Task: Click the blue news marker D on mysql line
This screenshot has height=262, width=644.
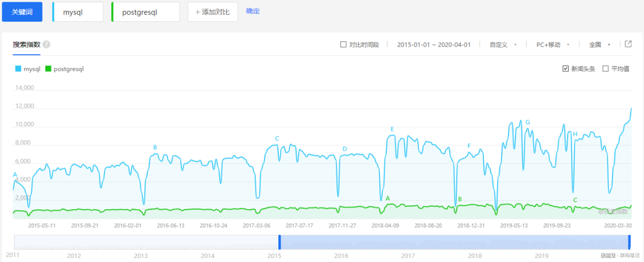Action: (344, 149)
